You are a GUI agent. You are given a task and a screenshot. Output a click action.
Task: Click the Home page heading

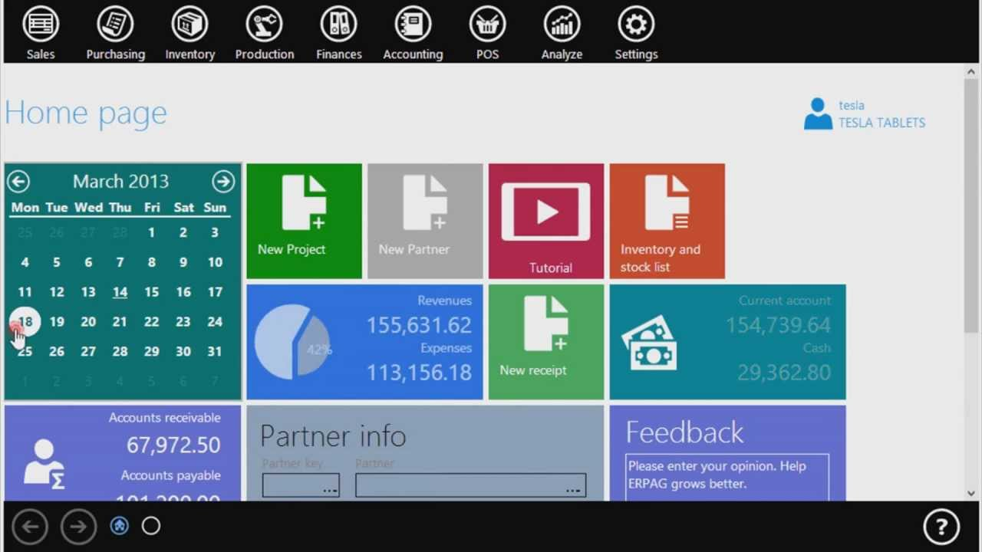coord(86,113)
